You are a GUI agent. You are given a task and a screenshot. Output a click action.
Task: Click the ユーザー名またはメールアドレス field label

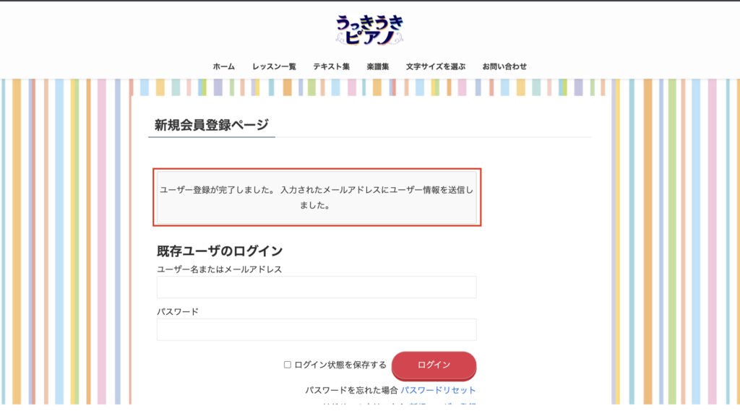point(219,269)
